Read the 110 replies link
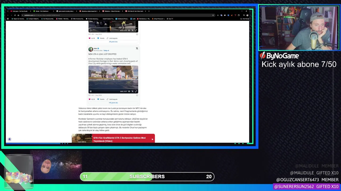Image resolution: width=341 pixels, height=191 pixels. 113,103
